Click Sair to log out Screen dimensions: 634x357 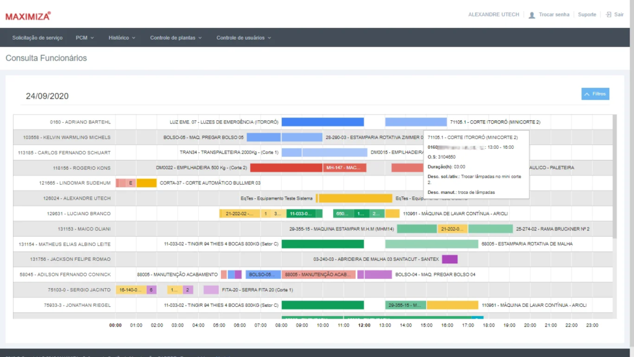(x=619, y=14)
